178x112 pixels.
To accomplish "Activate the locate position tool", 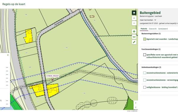I will [134, 31].
